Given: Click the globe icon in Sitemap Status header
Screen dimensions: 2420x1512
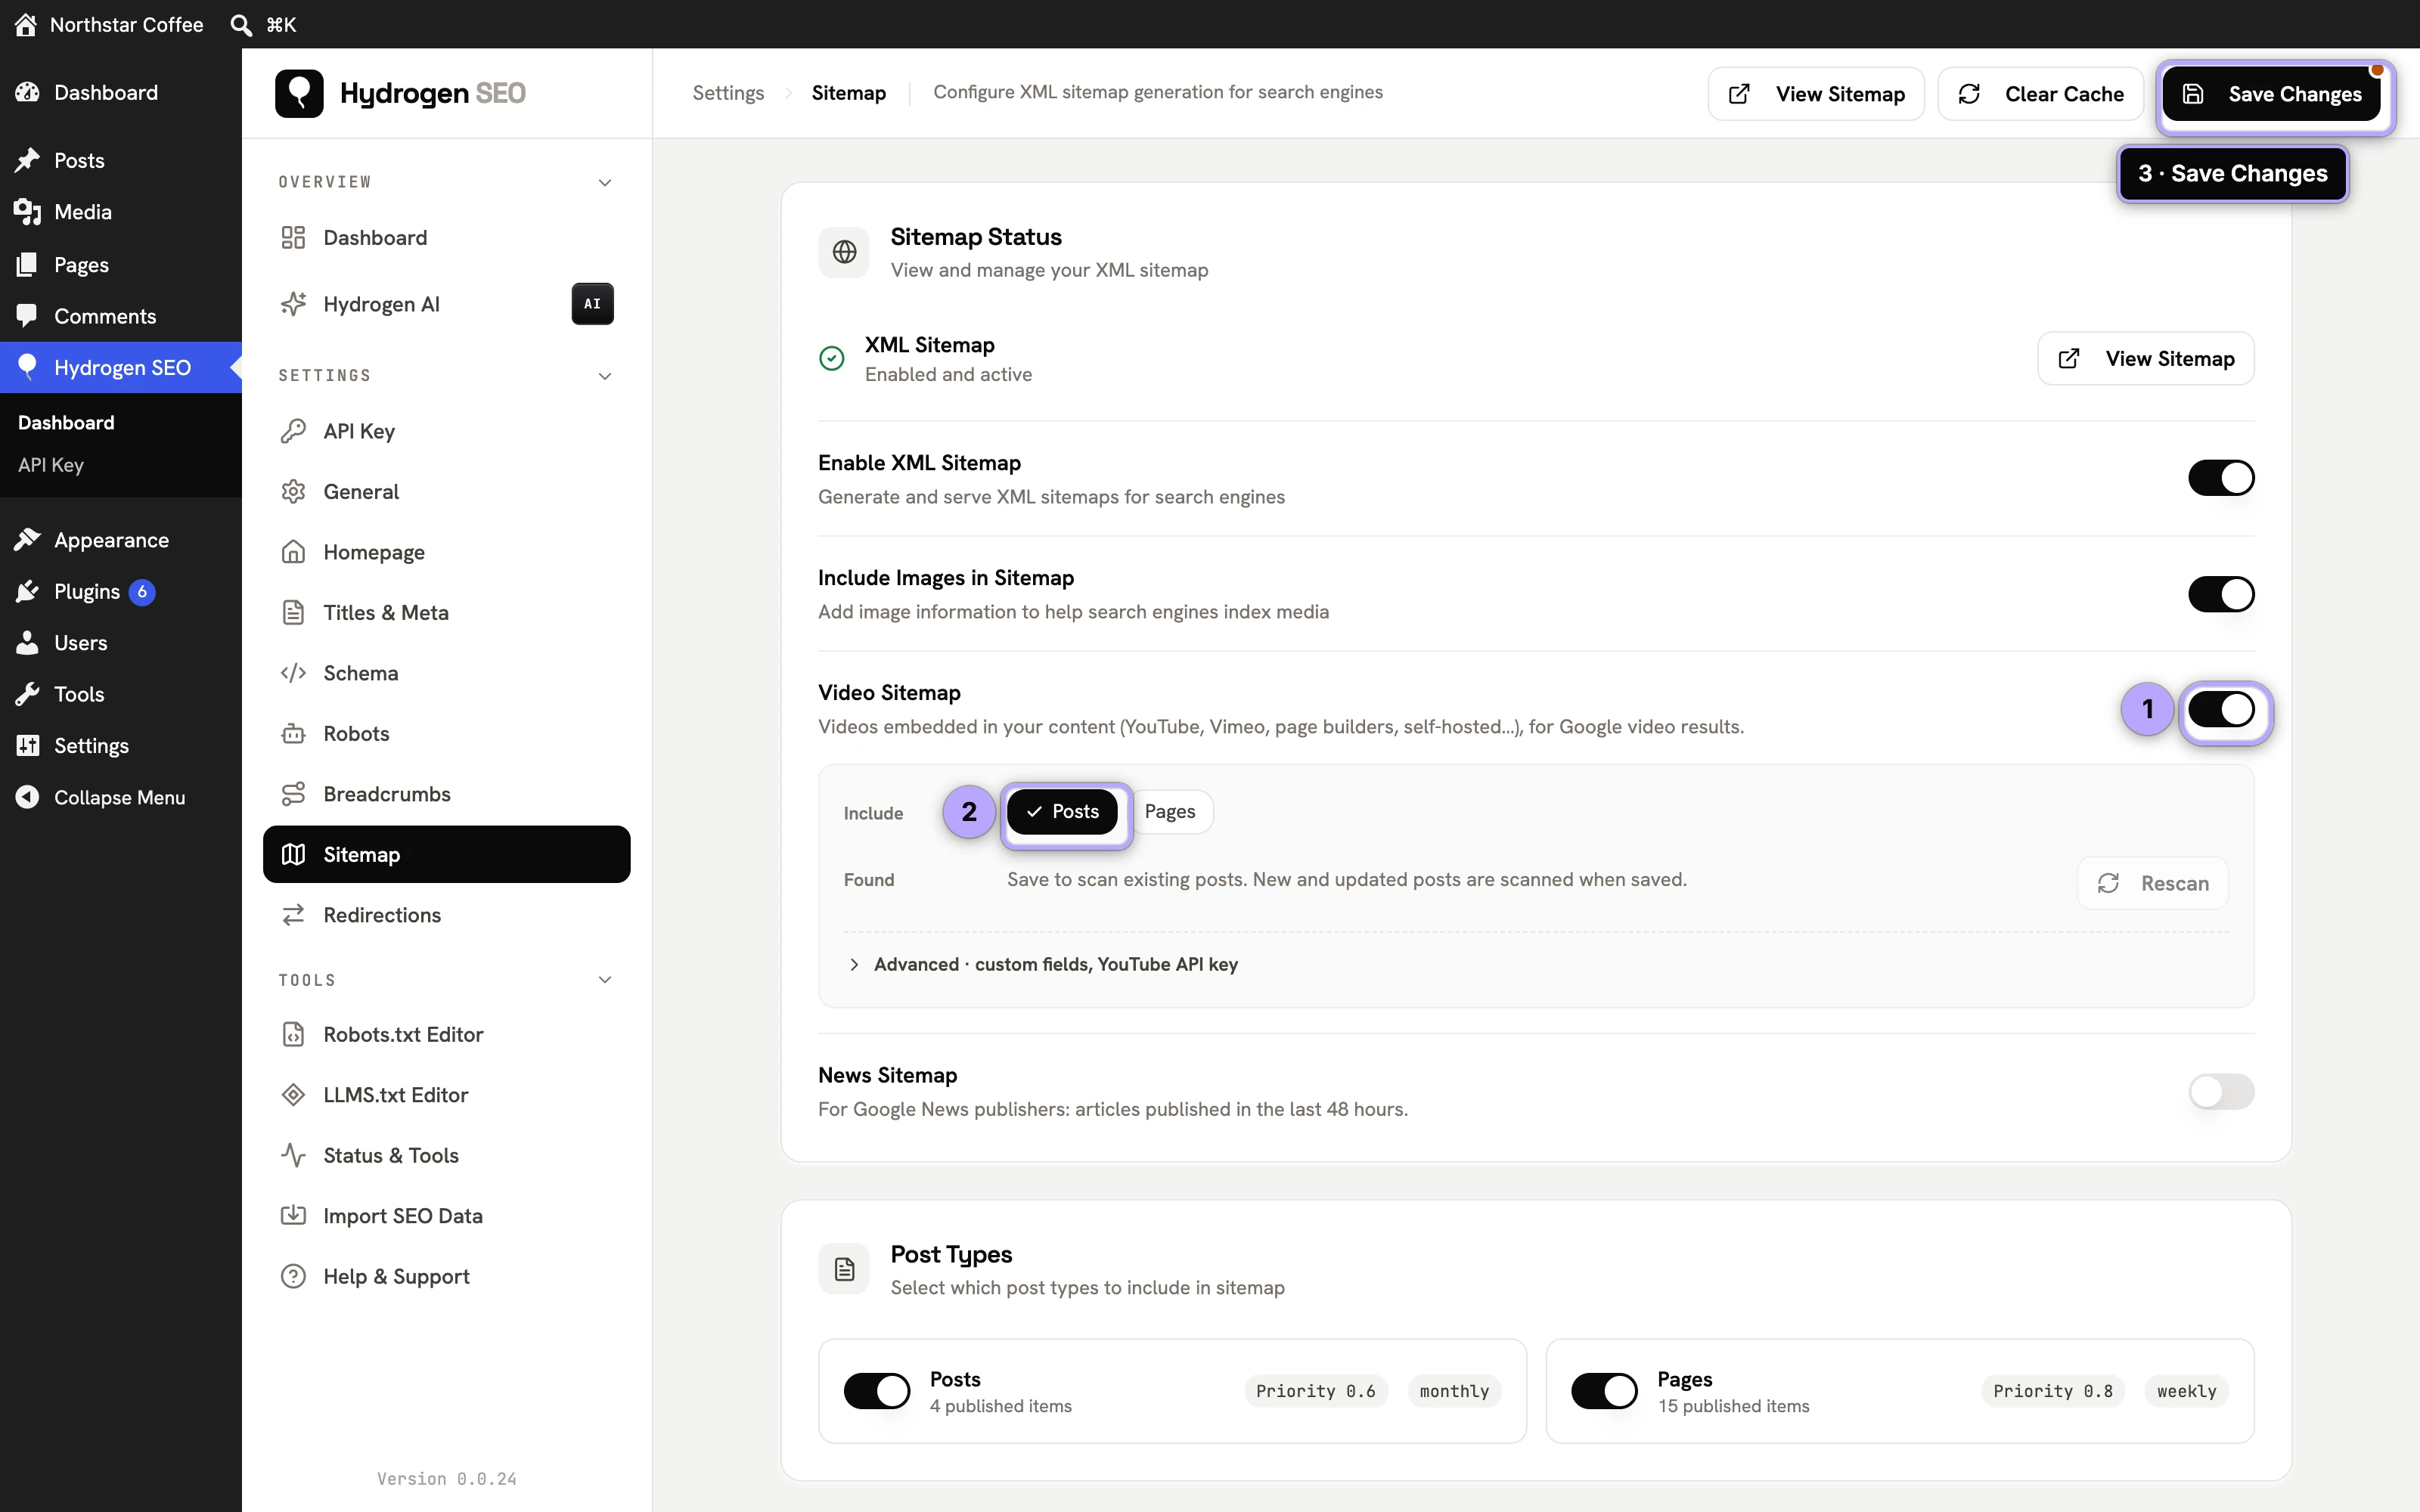Looking at the screenshot, I should click(x=844, y=252).
